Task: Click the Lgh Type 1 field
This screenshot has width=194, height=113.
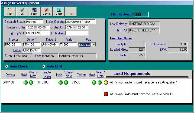Action: pyautogui.click(x=37, y=33)
